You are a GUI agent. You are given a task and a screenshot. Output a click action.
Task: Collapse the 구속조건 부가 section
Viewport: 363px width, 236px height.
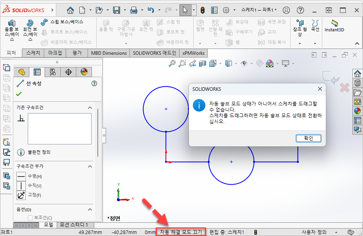90,166
